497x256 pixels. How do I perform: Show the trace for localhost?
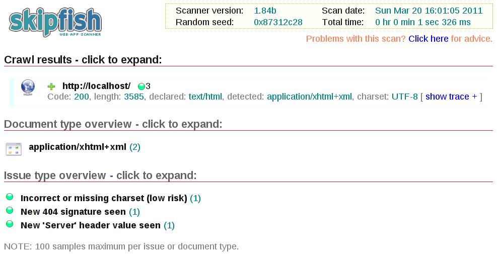(x=451, y=97)
